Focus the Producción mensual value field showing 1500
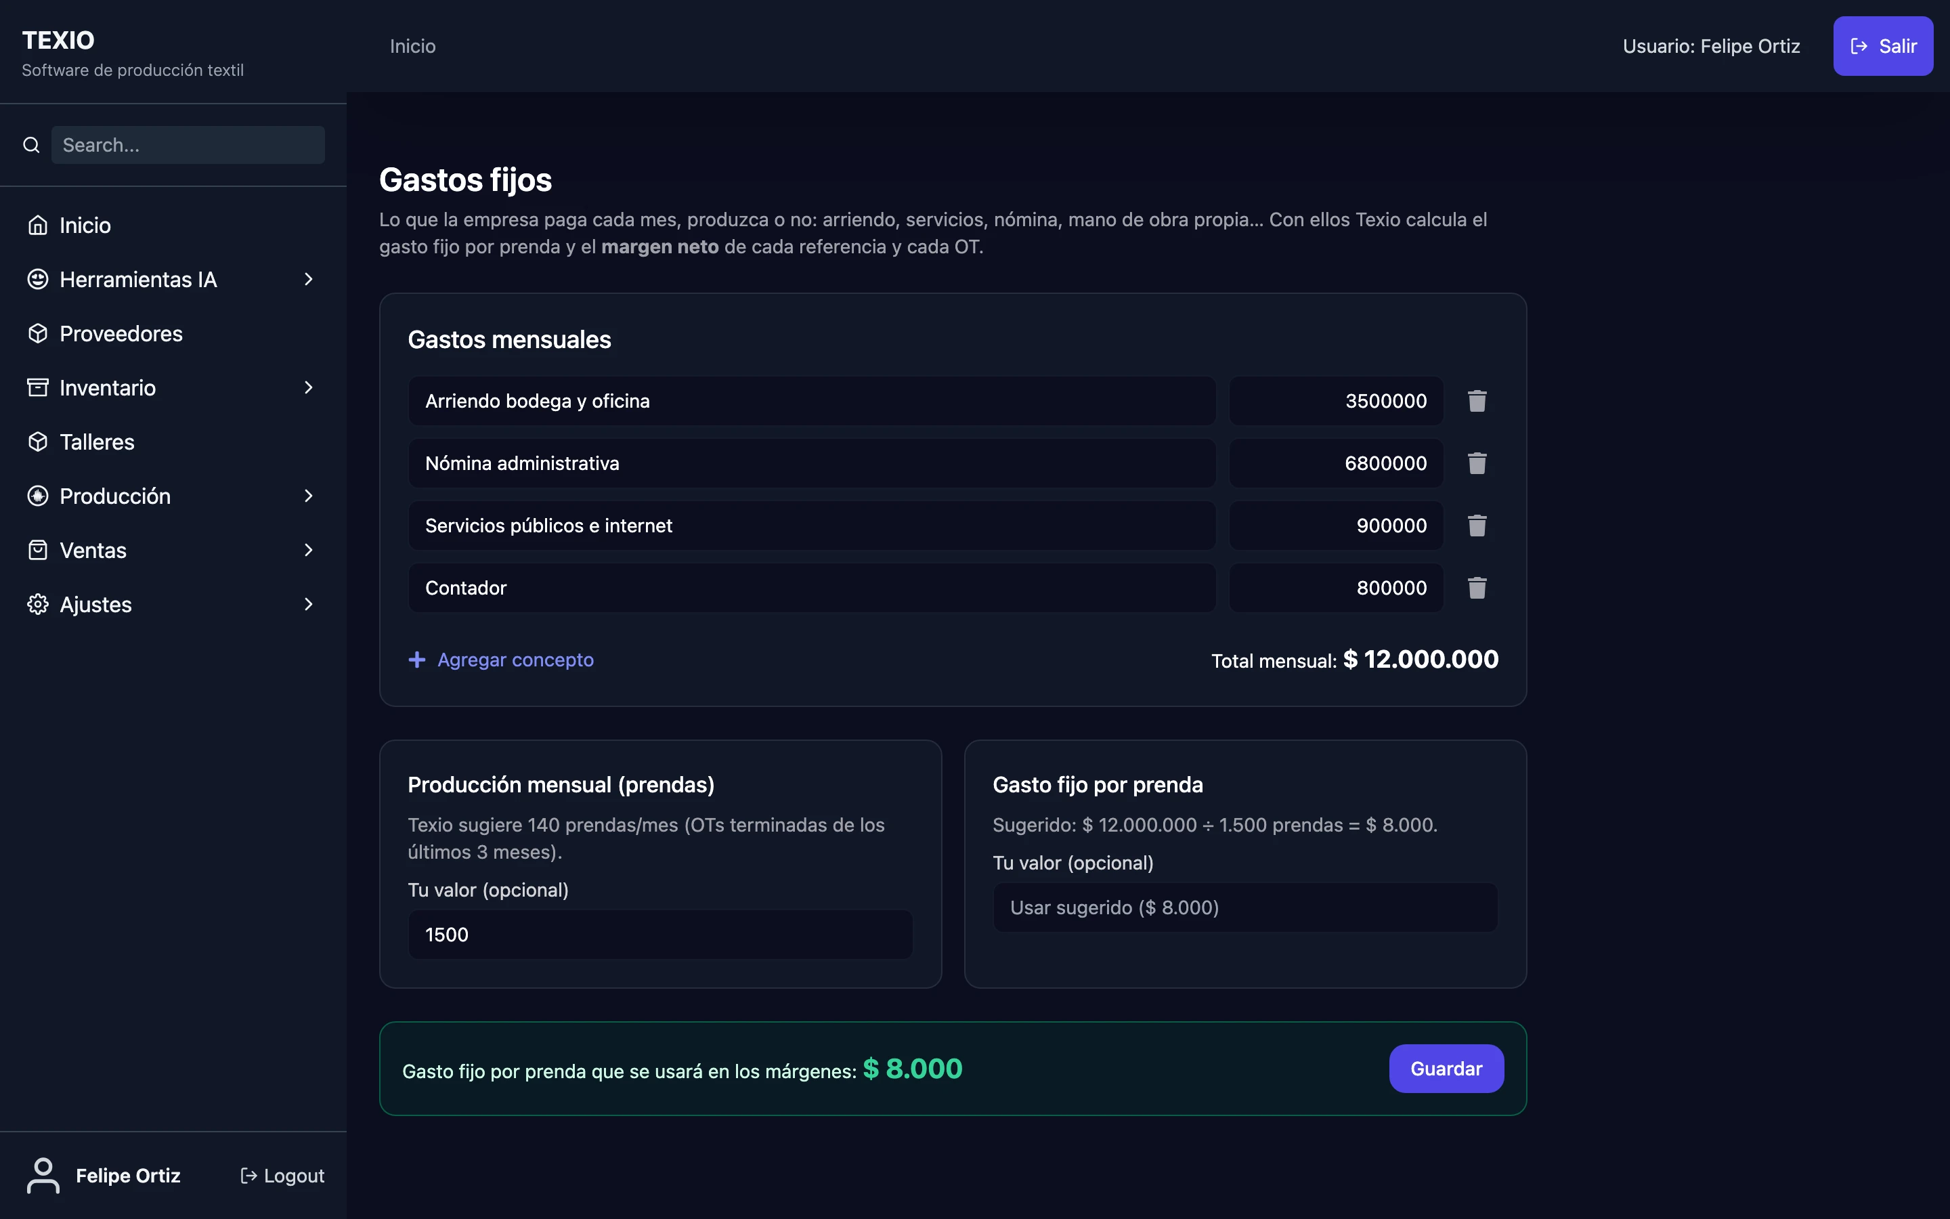The image size is (1950, 1219). [x=660, y=935]
